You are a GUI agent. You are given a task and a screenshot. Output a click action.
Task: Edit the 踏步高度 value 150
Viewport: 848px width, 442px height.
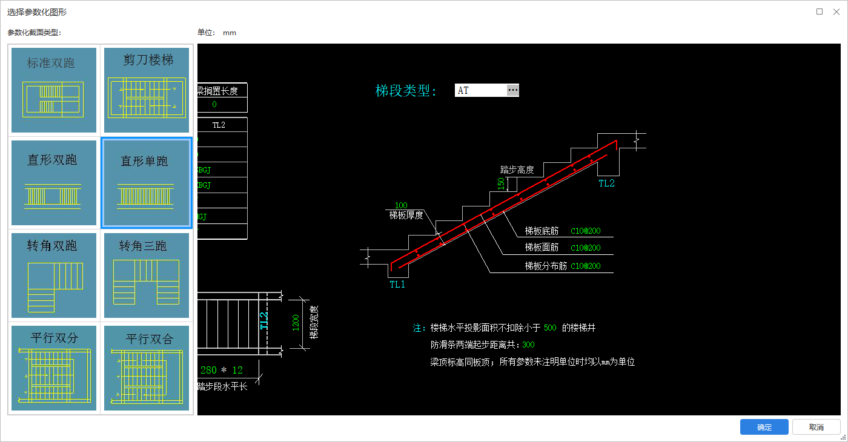tap(501, 183)
